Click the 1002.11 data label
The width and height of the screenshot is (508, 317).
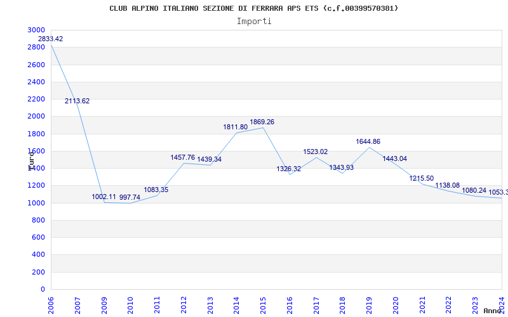tap(104, 197)
